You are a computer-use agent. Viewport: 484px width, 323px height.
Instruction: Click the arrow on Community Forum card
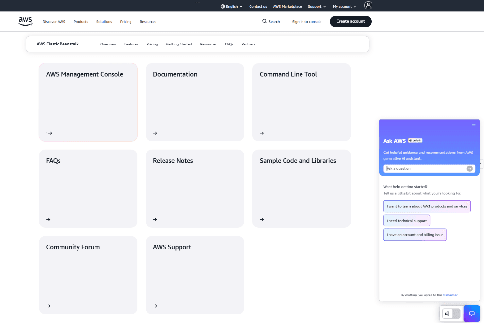tap(48, 306)
